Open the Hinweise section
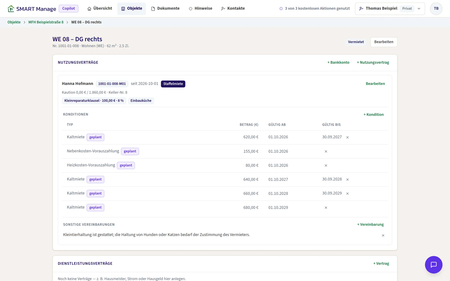The image size is (450, 281). tap(201, 8)
